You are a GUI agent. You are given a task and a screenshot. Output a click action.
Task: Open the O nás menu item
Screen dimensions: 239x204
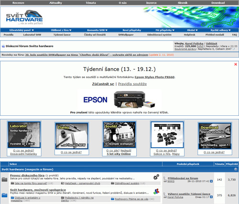pos(123,3)
